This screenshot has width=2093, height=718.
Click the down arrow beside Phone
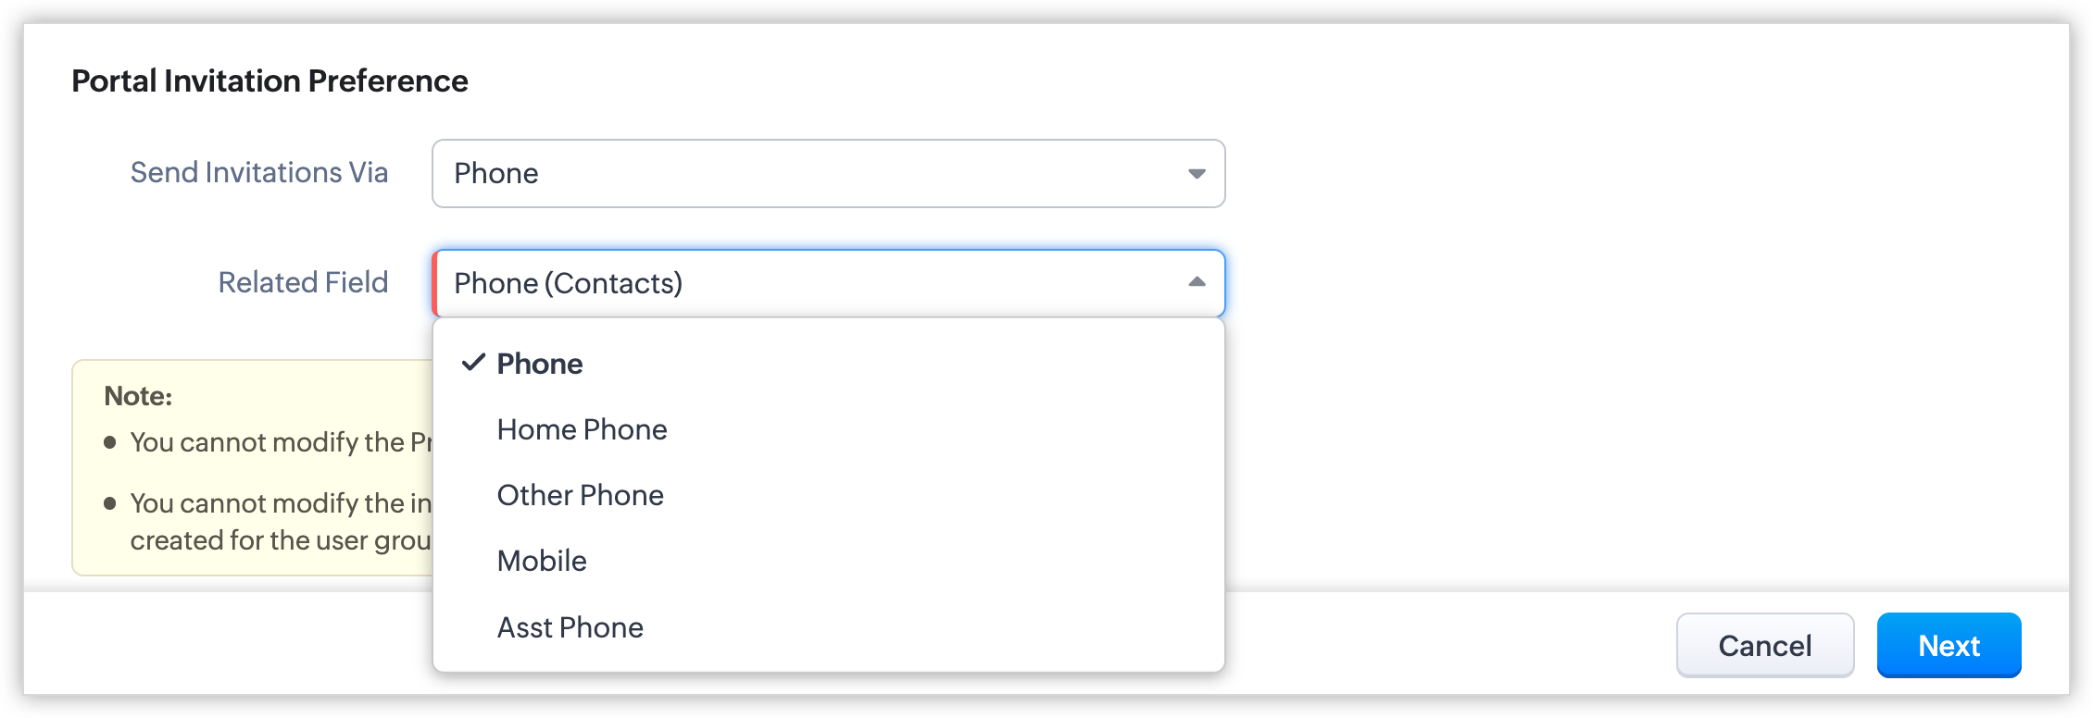click(x=1197, y=174)
